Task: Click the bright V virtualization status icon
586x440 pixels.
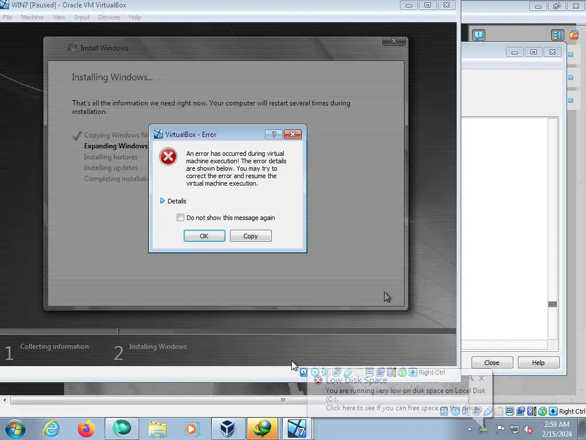Action: point(531,411)
